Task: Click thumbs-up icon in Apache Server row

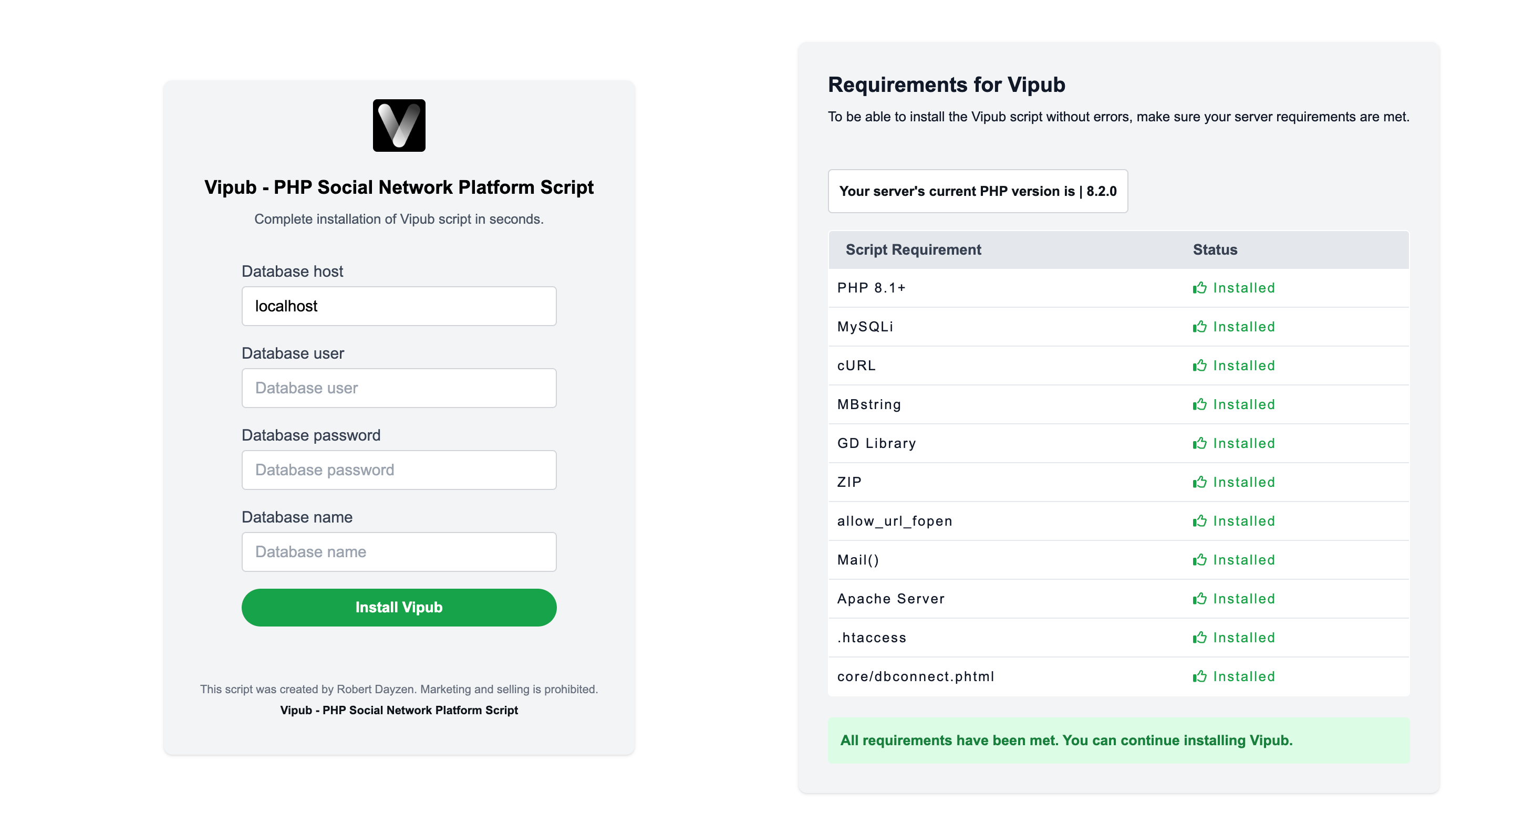Action: pyautogui.click(x=1199, y=598)
